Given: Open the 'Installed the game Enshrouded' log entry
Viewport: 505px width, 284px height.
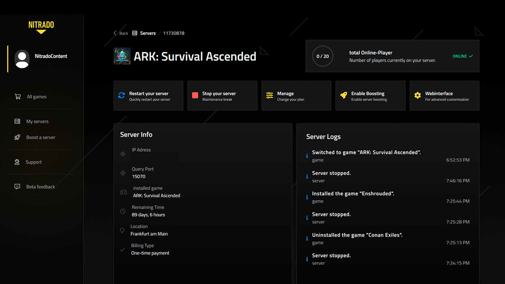Looking at the screenshot, I should click(x=353, y=194).
